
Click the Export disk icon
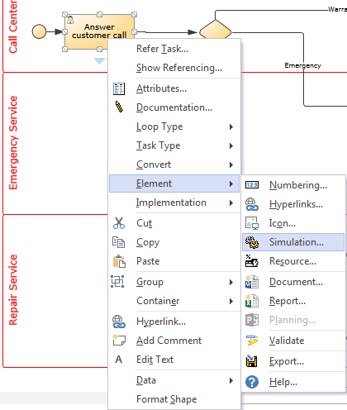[252, 361]
